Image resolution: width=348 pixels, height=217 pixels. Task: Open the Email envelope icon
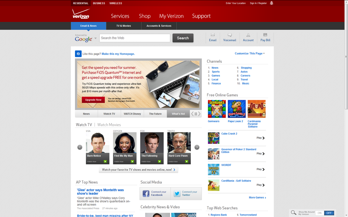coord(213,35)
